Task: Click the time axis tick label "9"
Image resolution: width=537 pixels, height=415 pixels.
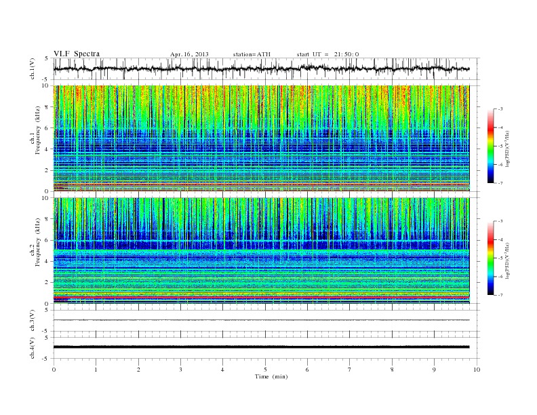Action: (x=434, y=370)
